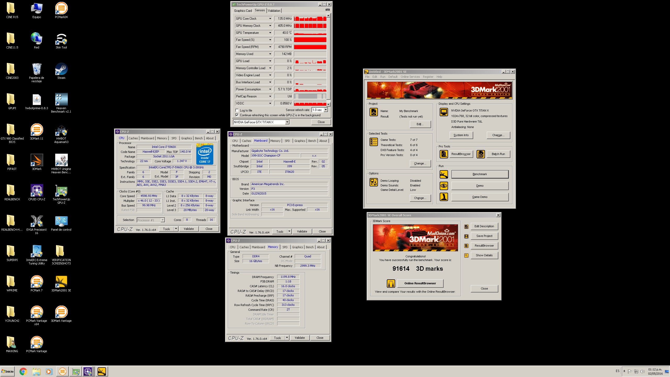The image size is (670, 377).
Task: Click the Edit Description icon in score dialog
Action: [466, 226]
